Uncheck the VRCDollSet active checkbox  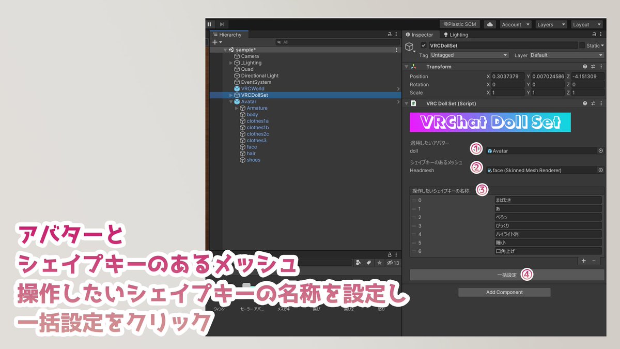424,45
